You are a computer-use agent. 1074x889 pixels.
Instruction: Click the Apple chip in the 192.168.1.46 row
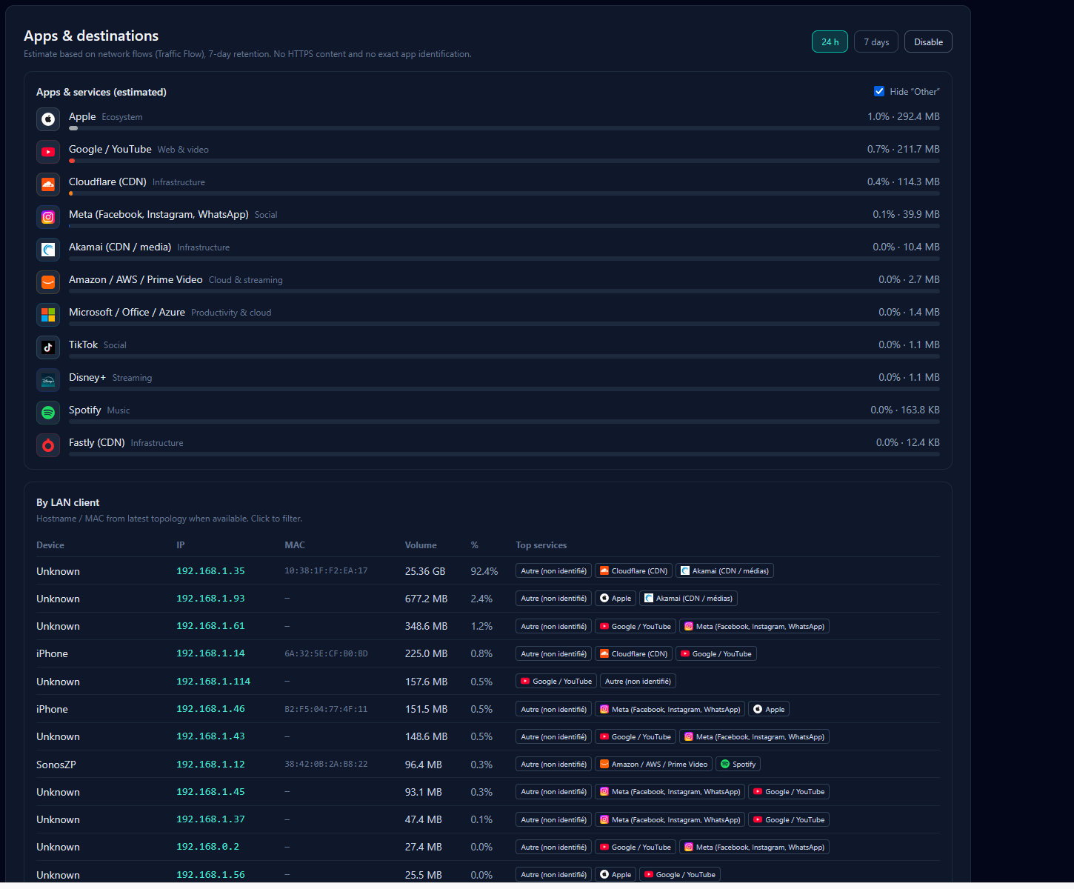coord(769,709)
